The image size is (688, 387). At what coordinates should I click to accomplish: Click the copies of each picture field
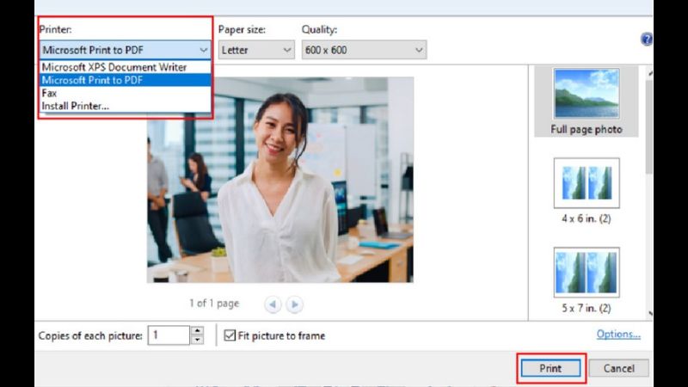click(x=168, y=335)
